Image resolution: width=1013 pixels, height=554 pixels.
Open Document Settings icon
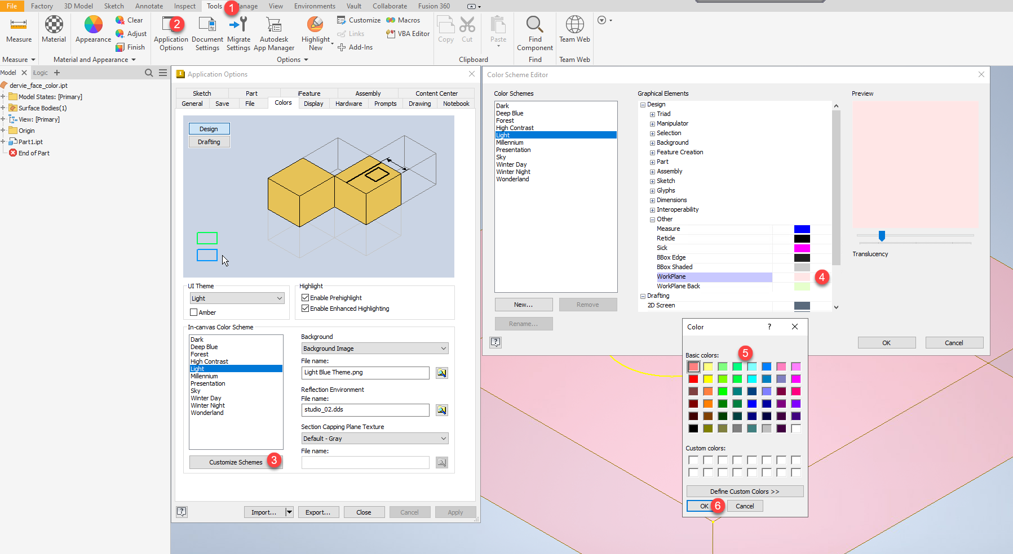pyautogui.click(x=207, y=24)
